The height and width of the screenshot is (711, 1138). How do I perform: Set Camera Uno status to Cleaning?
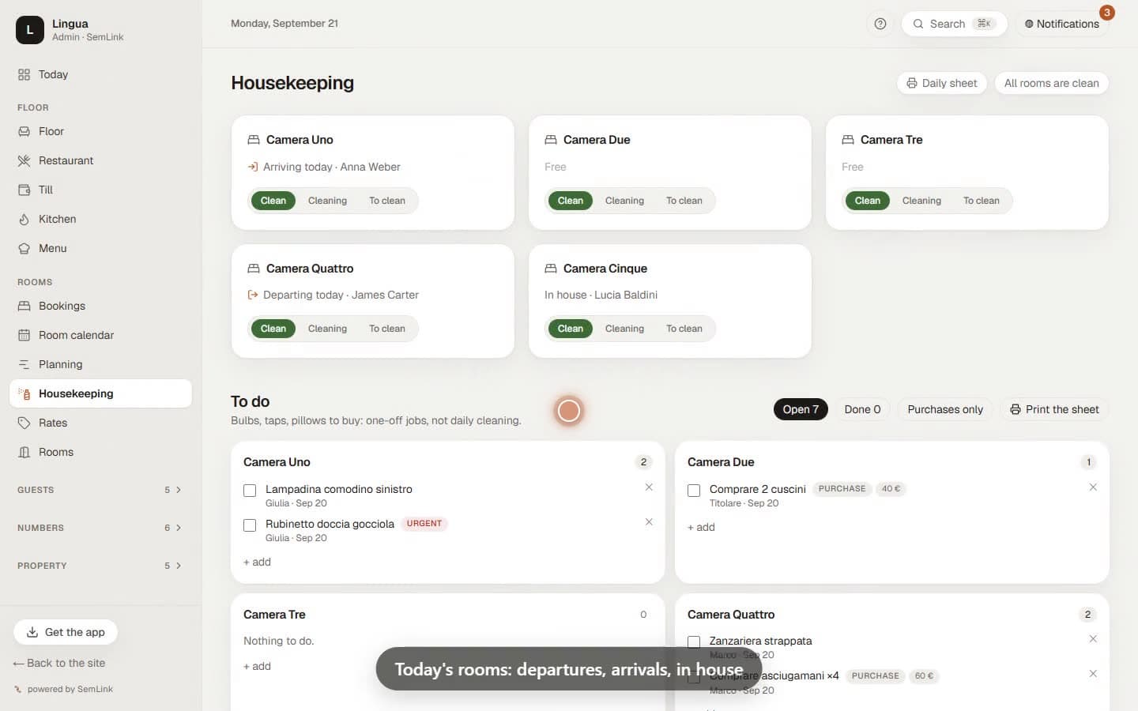[327, 201]
